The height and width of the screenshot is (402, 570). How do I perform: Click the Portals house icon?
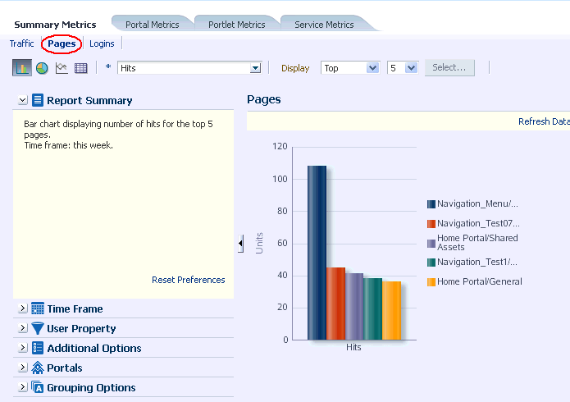[x=38, y=368]
